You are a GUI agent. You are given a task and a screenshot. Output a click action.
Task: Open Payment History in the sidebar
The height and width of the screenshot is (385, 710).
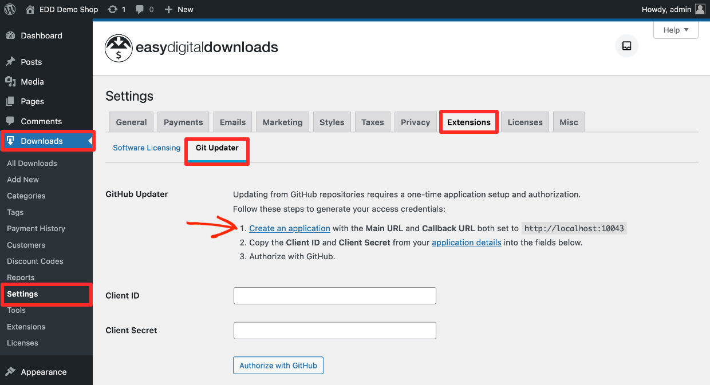click(36, 228)
